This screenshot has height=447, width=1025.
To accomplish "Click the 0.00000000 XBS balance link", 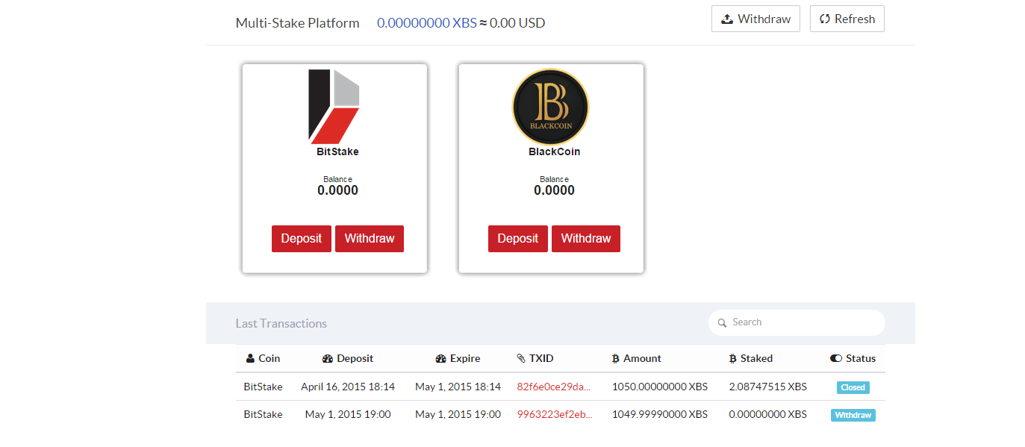I will (x=426, y=22).
